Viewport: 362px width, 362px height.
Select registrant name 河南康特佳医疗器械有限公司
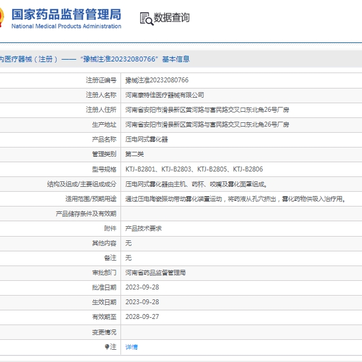click(165, 95)
